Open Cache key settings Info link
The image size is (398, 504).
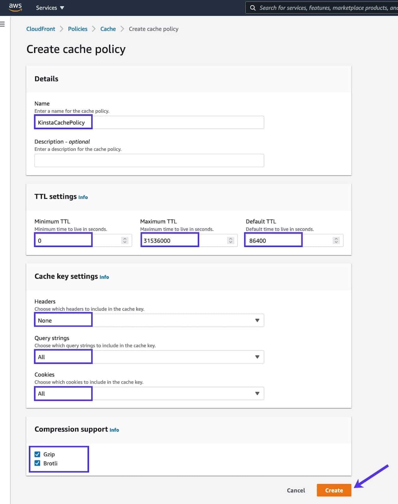(104, 277)
